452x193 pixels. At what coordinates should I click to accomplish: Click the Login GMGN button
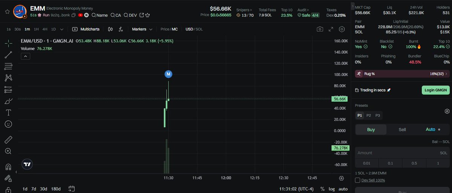[x=435, y=90]
